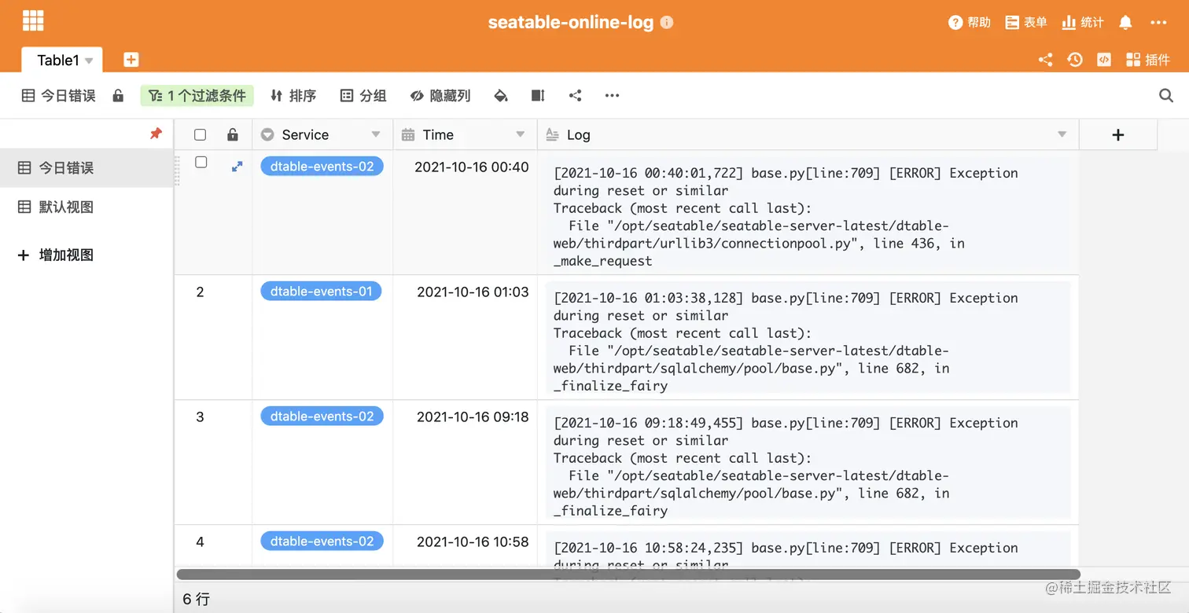Click the log cell starting 01:03:38,128
The image size is (1189, 613).
tap(808, 337)
